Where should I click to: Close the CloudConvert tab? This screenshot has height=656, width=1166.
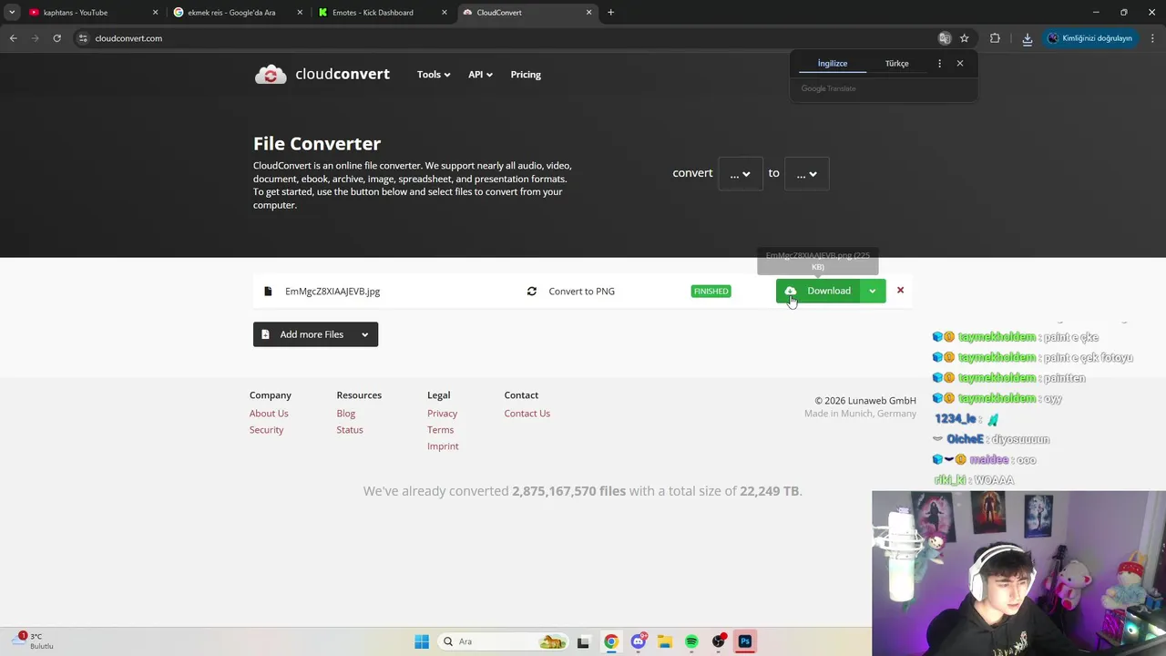(589, 13)
